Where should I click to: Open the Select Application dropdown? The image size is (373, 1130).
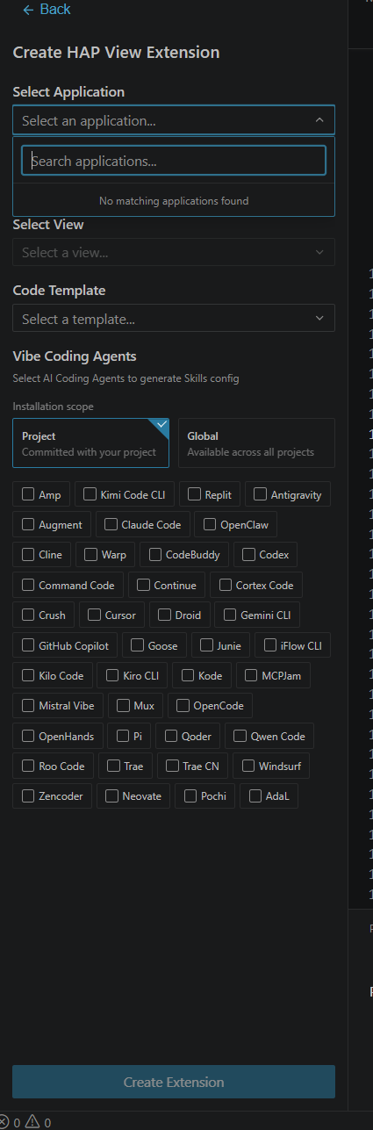174,120
